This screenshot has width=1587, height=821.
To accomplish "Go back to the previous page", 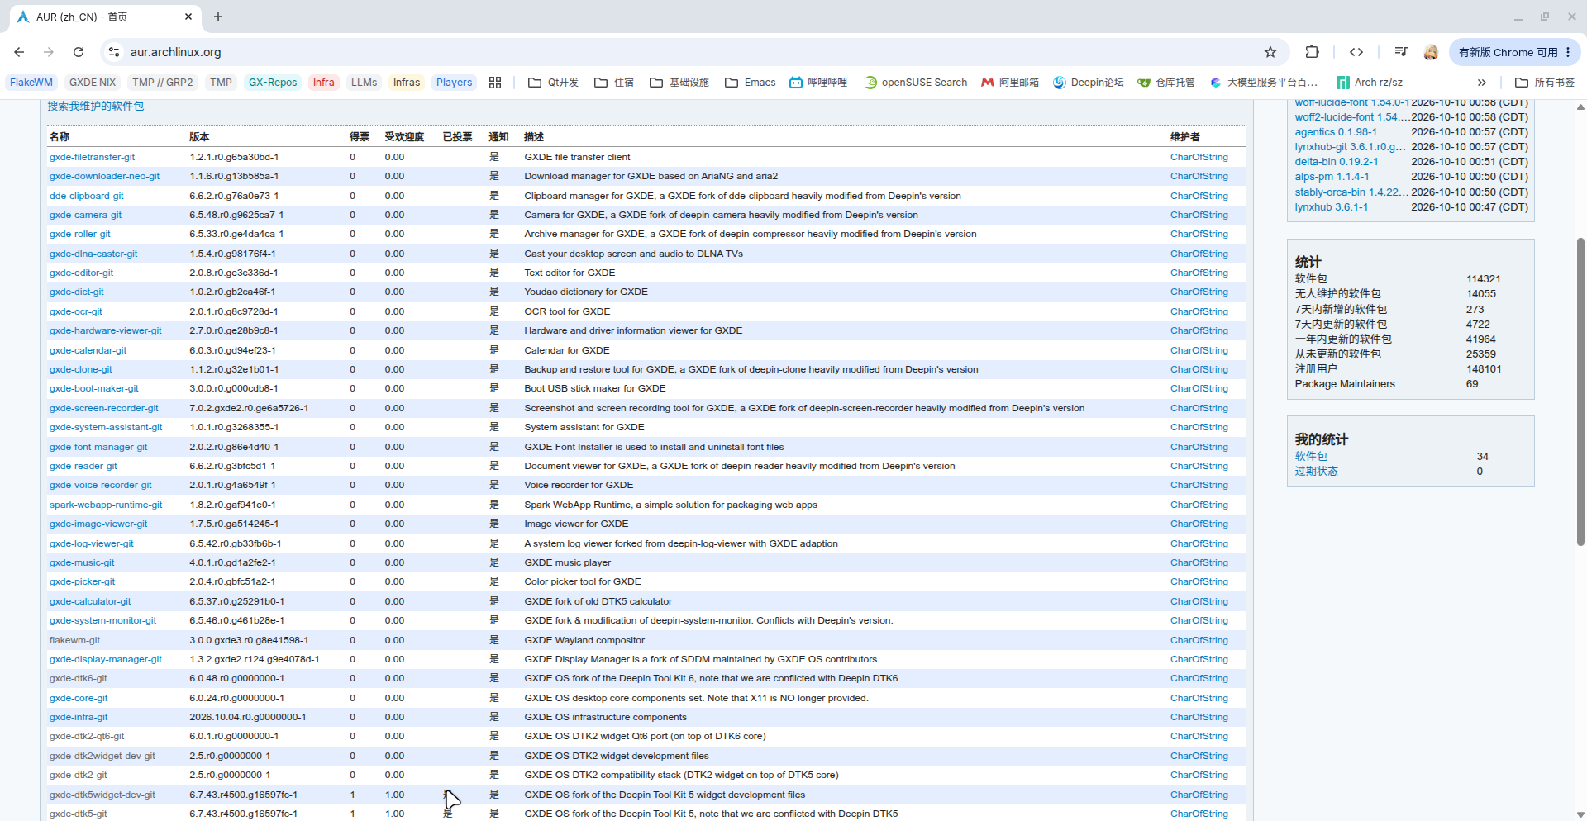I will tap(19, 52).
